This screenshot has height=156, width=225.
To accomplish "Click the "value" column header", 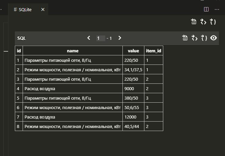I will [x=133, y=51].
